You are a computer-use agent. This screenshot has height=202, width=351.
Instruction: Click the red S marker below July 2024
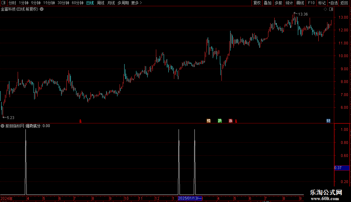80,121
